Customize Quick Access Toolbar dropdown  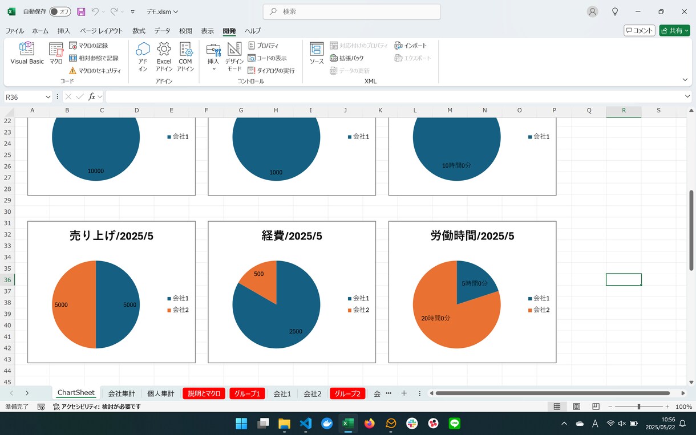[x=133, y=11]
